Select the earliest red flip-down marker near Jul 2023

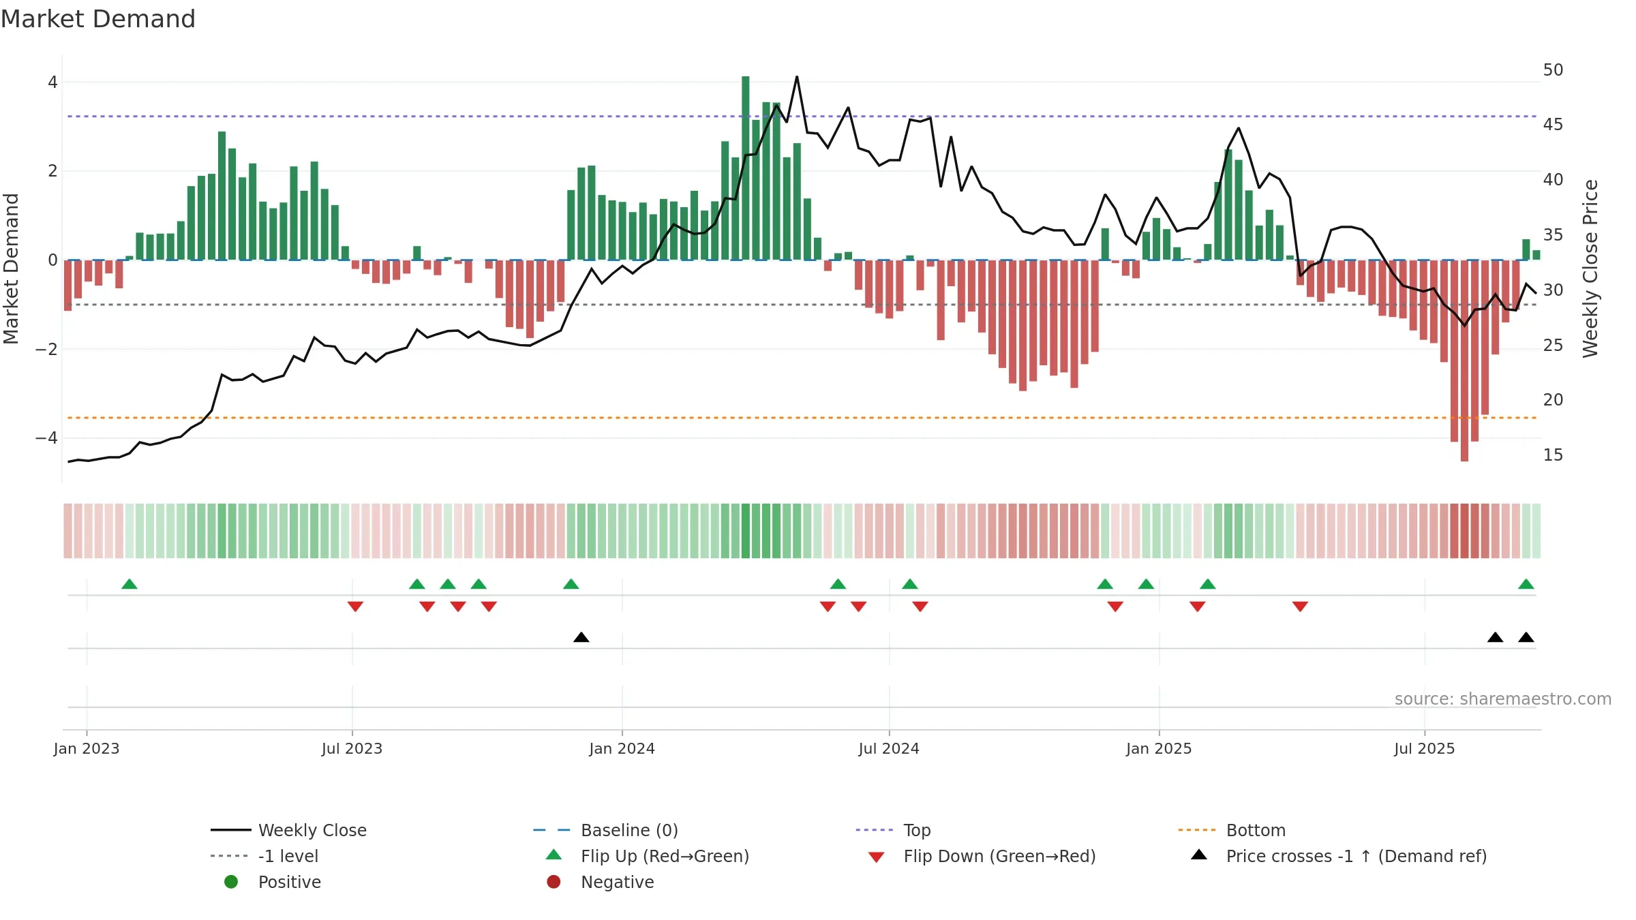(355, 607)
